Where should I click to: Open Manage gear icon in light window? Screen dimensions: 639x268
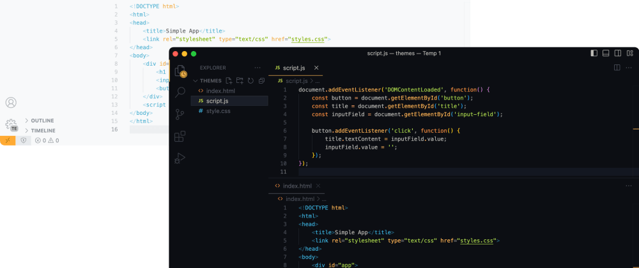11,125
